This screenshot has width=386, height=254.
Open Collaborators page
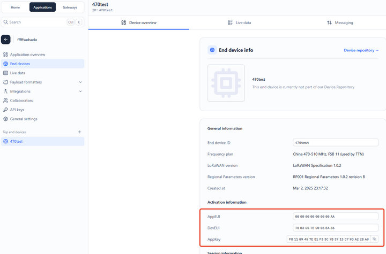[x=21, y=101]
